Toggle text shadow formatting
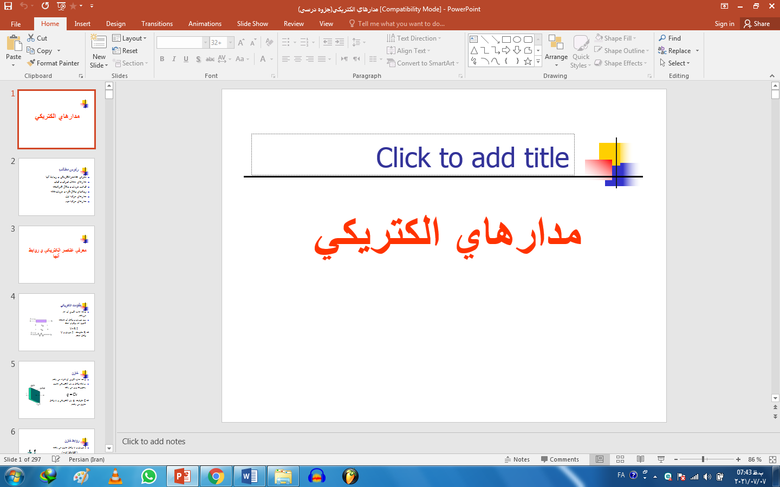Screen dimensions: 780x487 (x=198, y=59)
